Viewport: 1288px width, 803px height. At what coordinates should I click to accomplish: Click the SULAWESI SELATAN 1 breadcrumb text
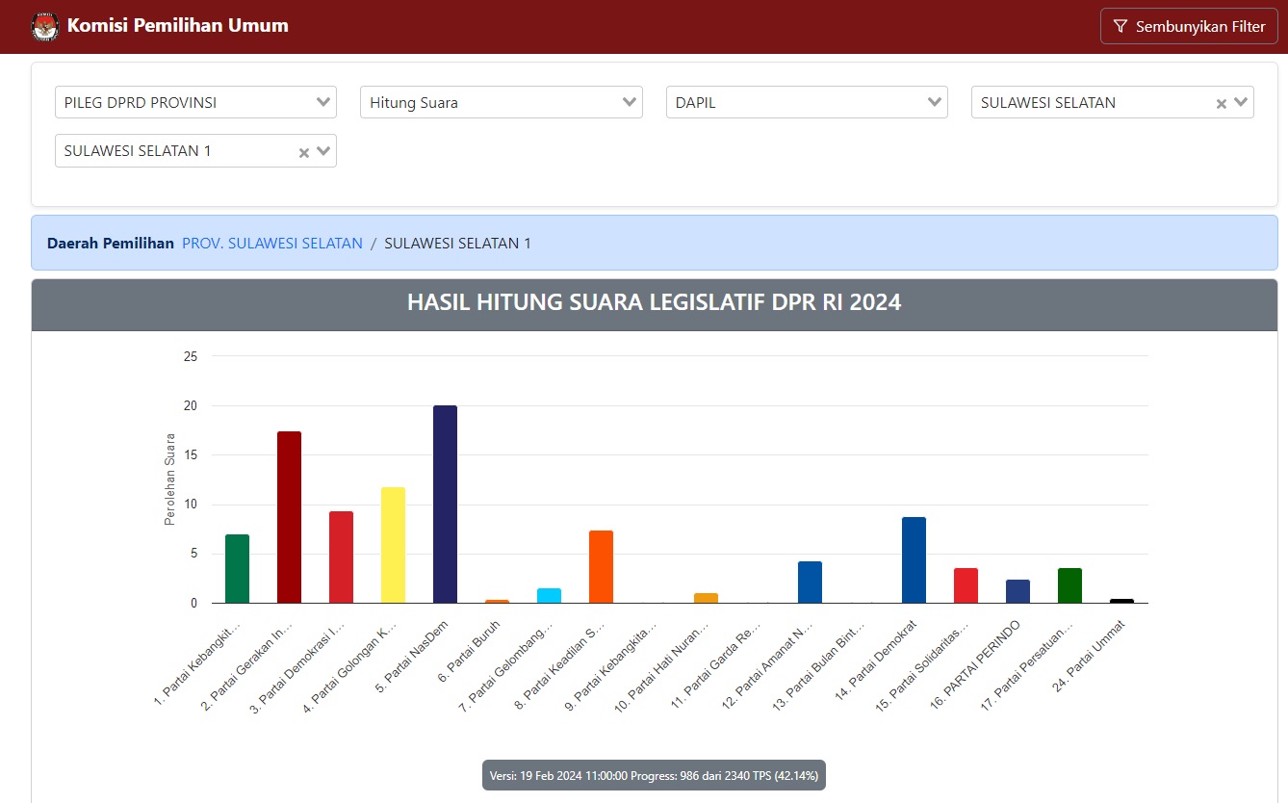(457, 244)
